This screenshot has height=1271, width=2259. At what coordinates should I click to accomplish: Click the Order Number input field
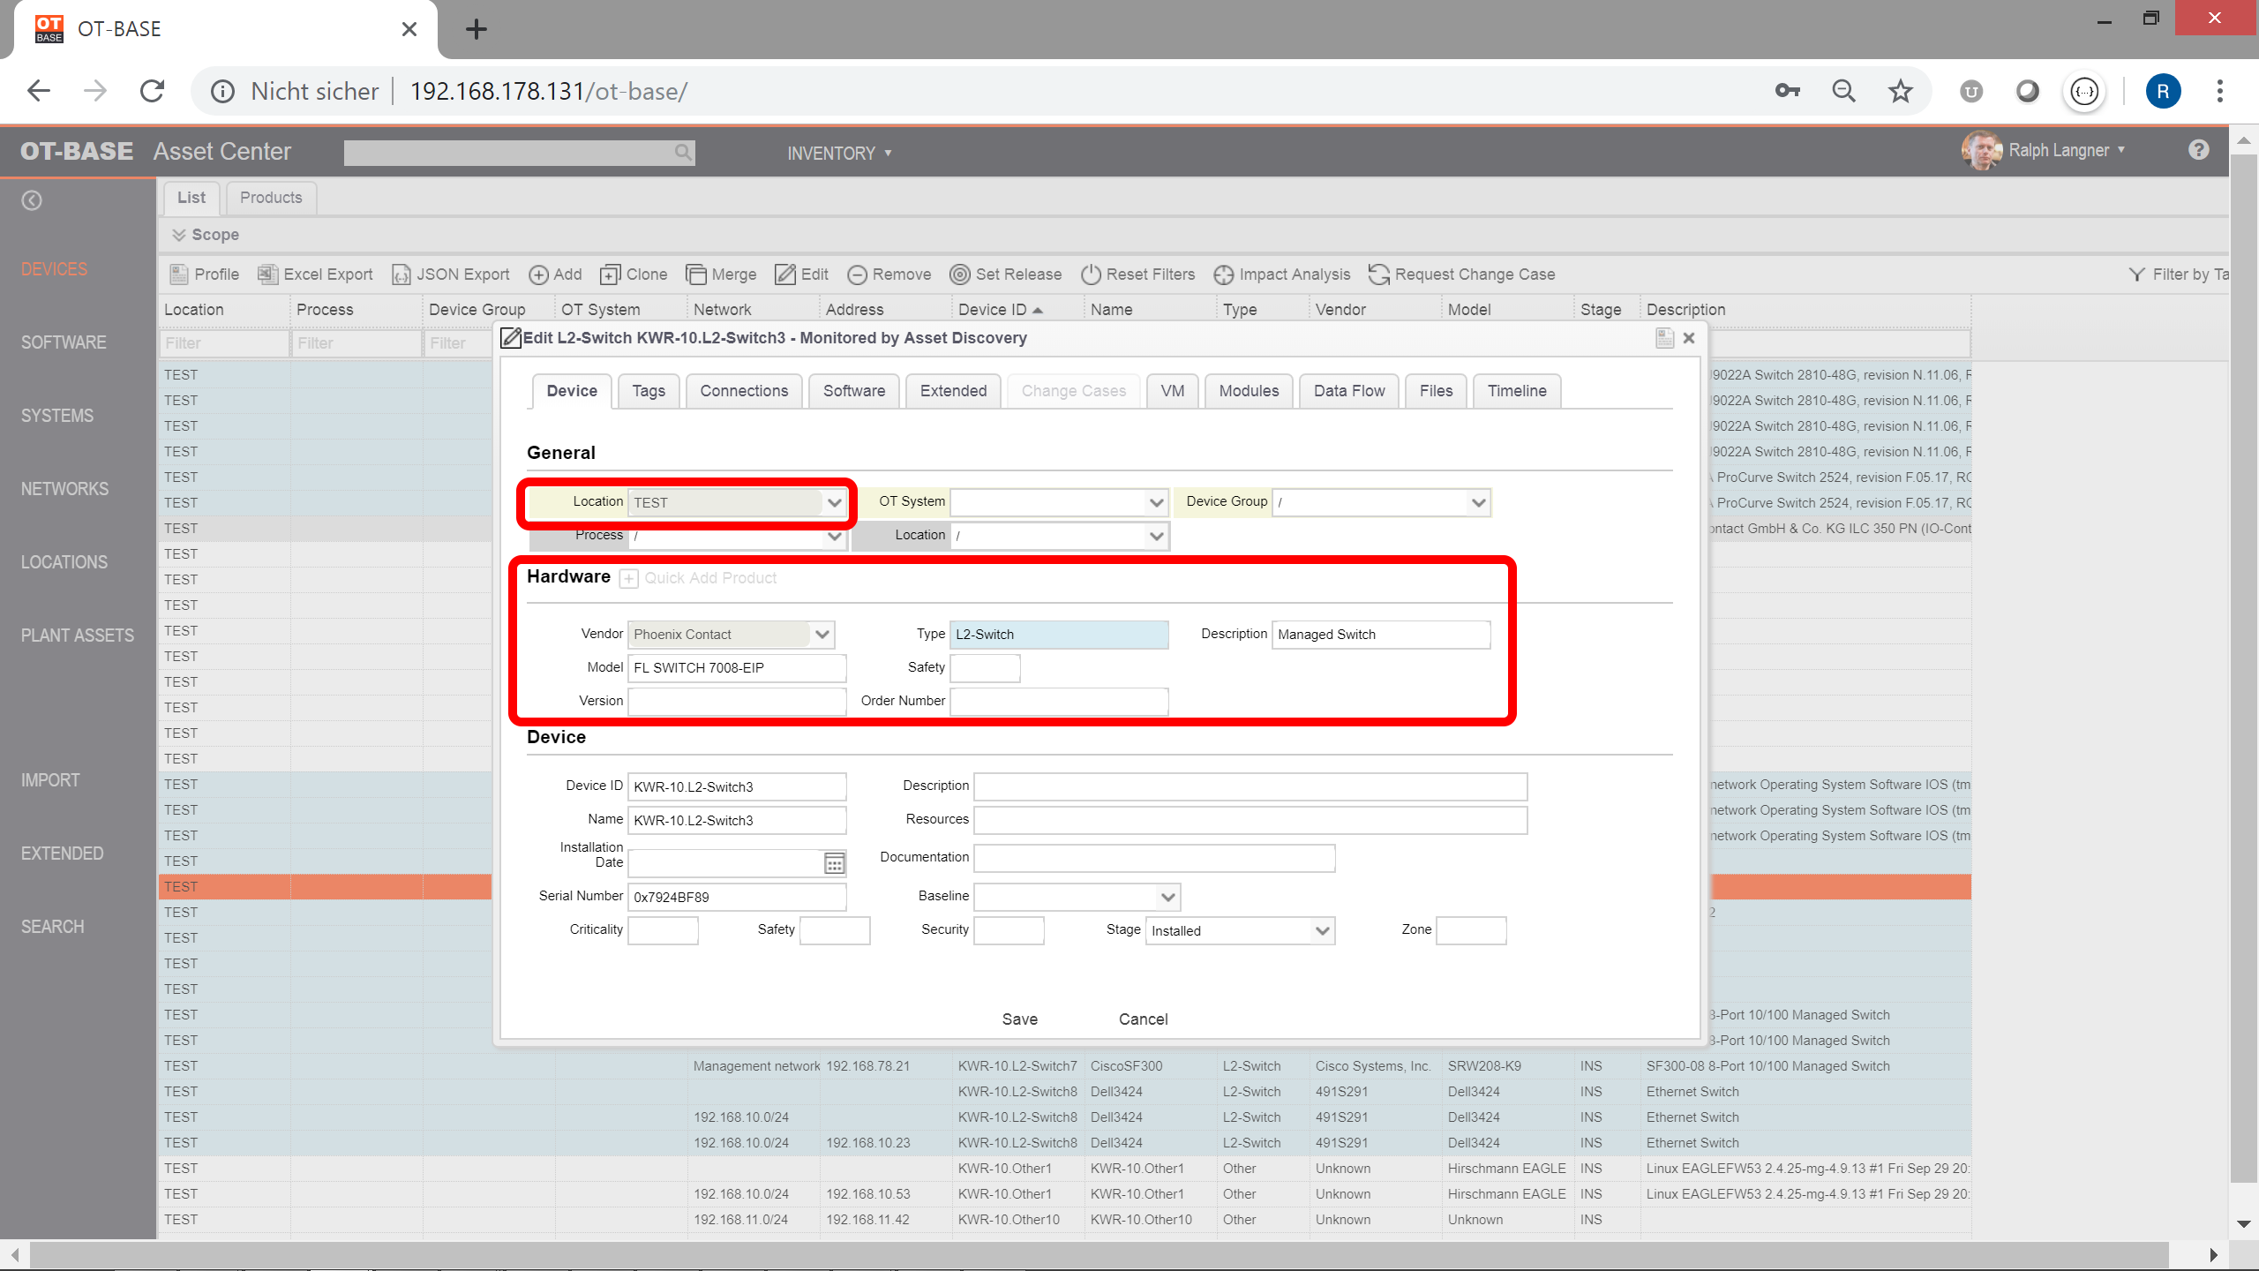pos(1059,702)
